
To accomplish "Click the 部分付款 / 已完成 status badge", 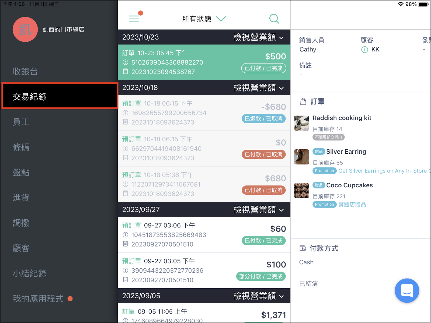I will point(261,276).
